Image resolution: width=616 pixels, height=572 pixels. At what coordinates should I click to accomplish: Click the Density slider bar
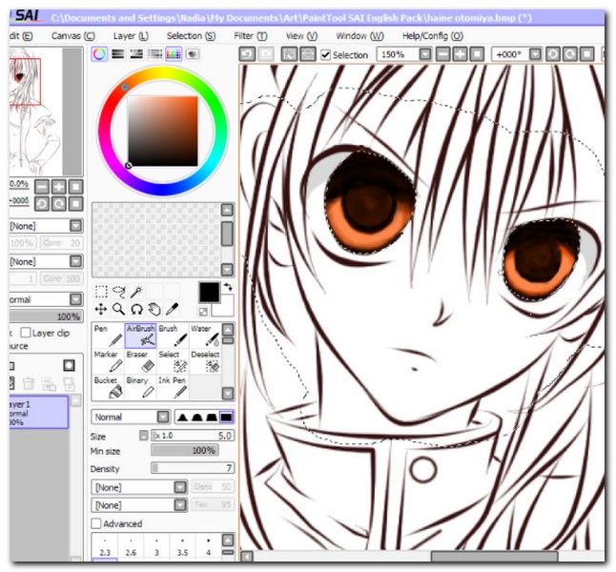(192, 468)
